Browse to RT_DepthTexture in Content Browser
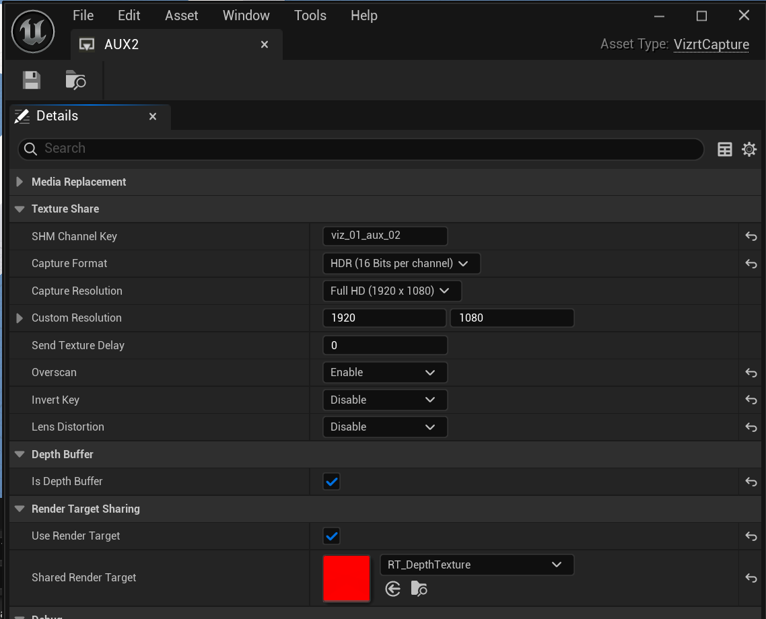This screenshot has height=619, width=766. tap(419, 589)
